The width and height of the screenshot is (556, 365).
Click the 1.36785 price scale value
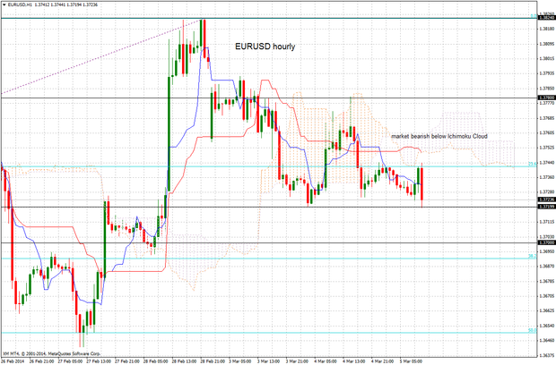(x=546, y=281)
